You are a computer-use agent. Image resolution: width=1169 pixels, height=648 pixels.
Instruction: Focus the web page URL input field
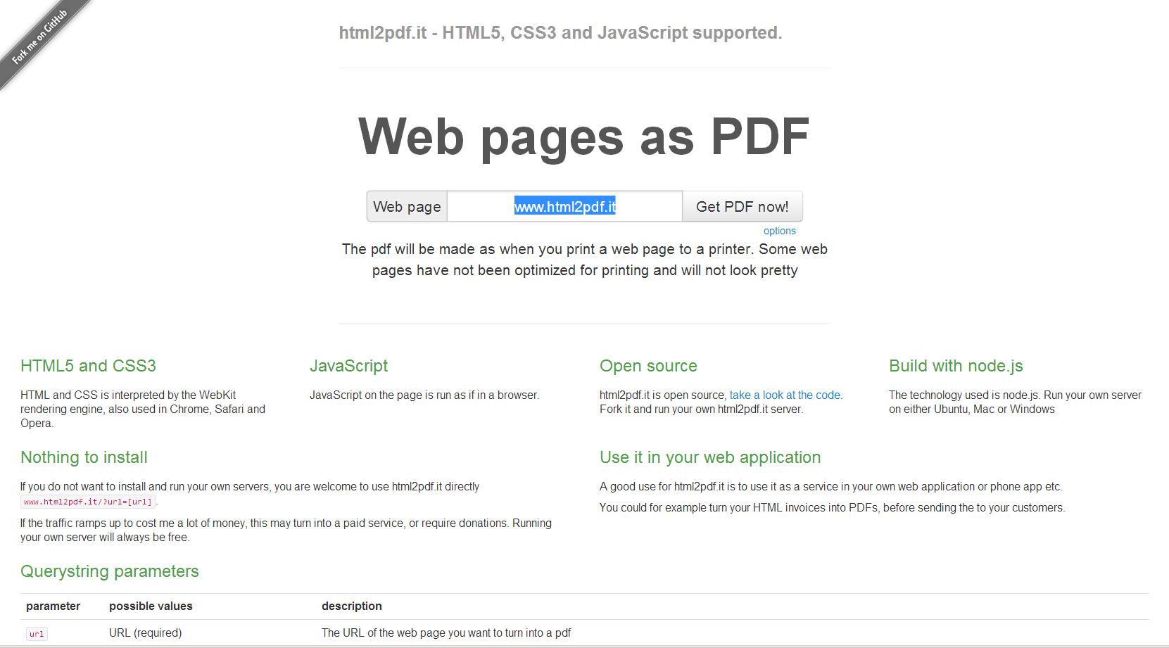point(564,207)
